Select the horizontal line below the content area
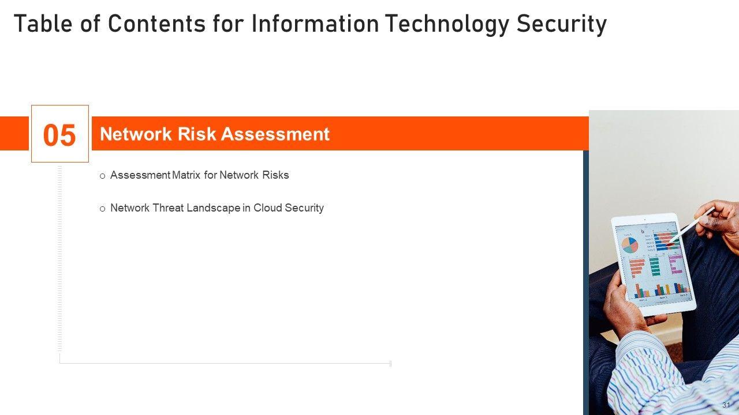739x415 pixels. pyautogui.click(x=225, y=363)
